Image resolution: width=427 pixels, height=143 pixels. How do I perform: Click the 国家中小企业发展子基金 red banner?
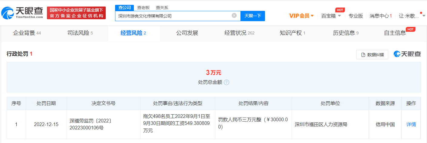[x=76, y=13]
